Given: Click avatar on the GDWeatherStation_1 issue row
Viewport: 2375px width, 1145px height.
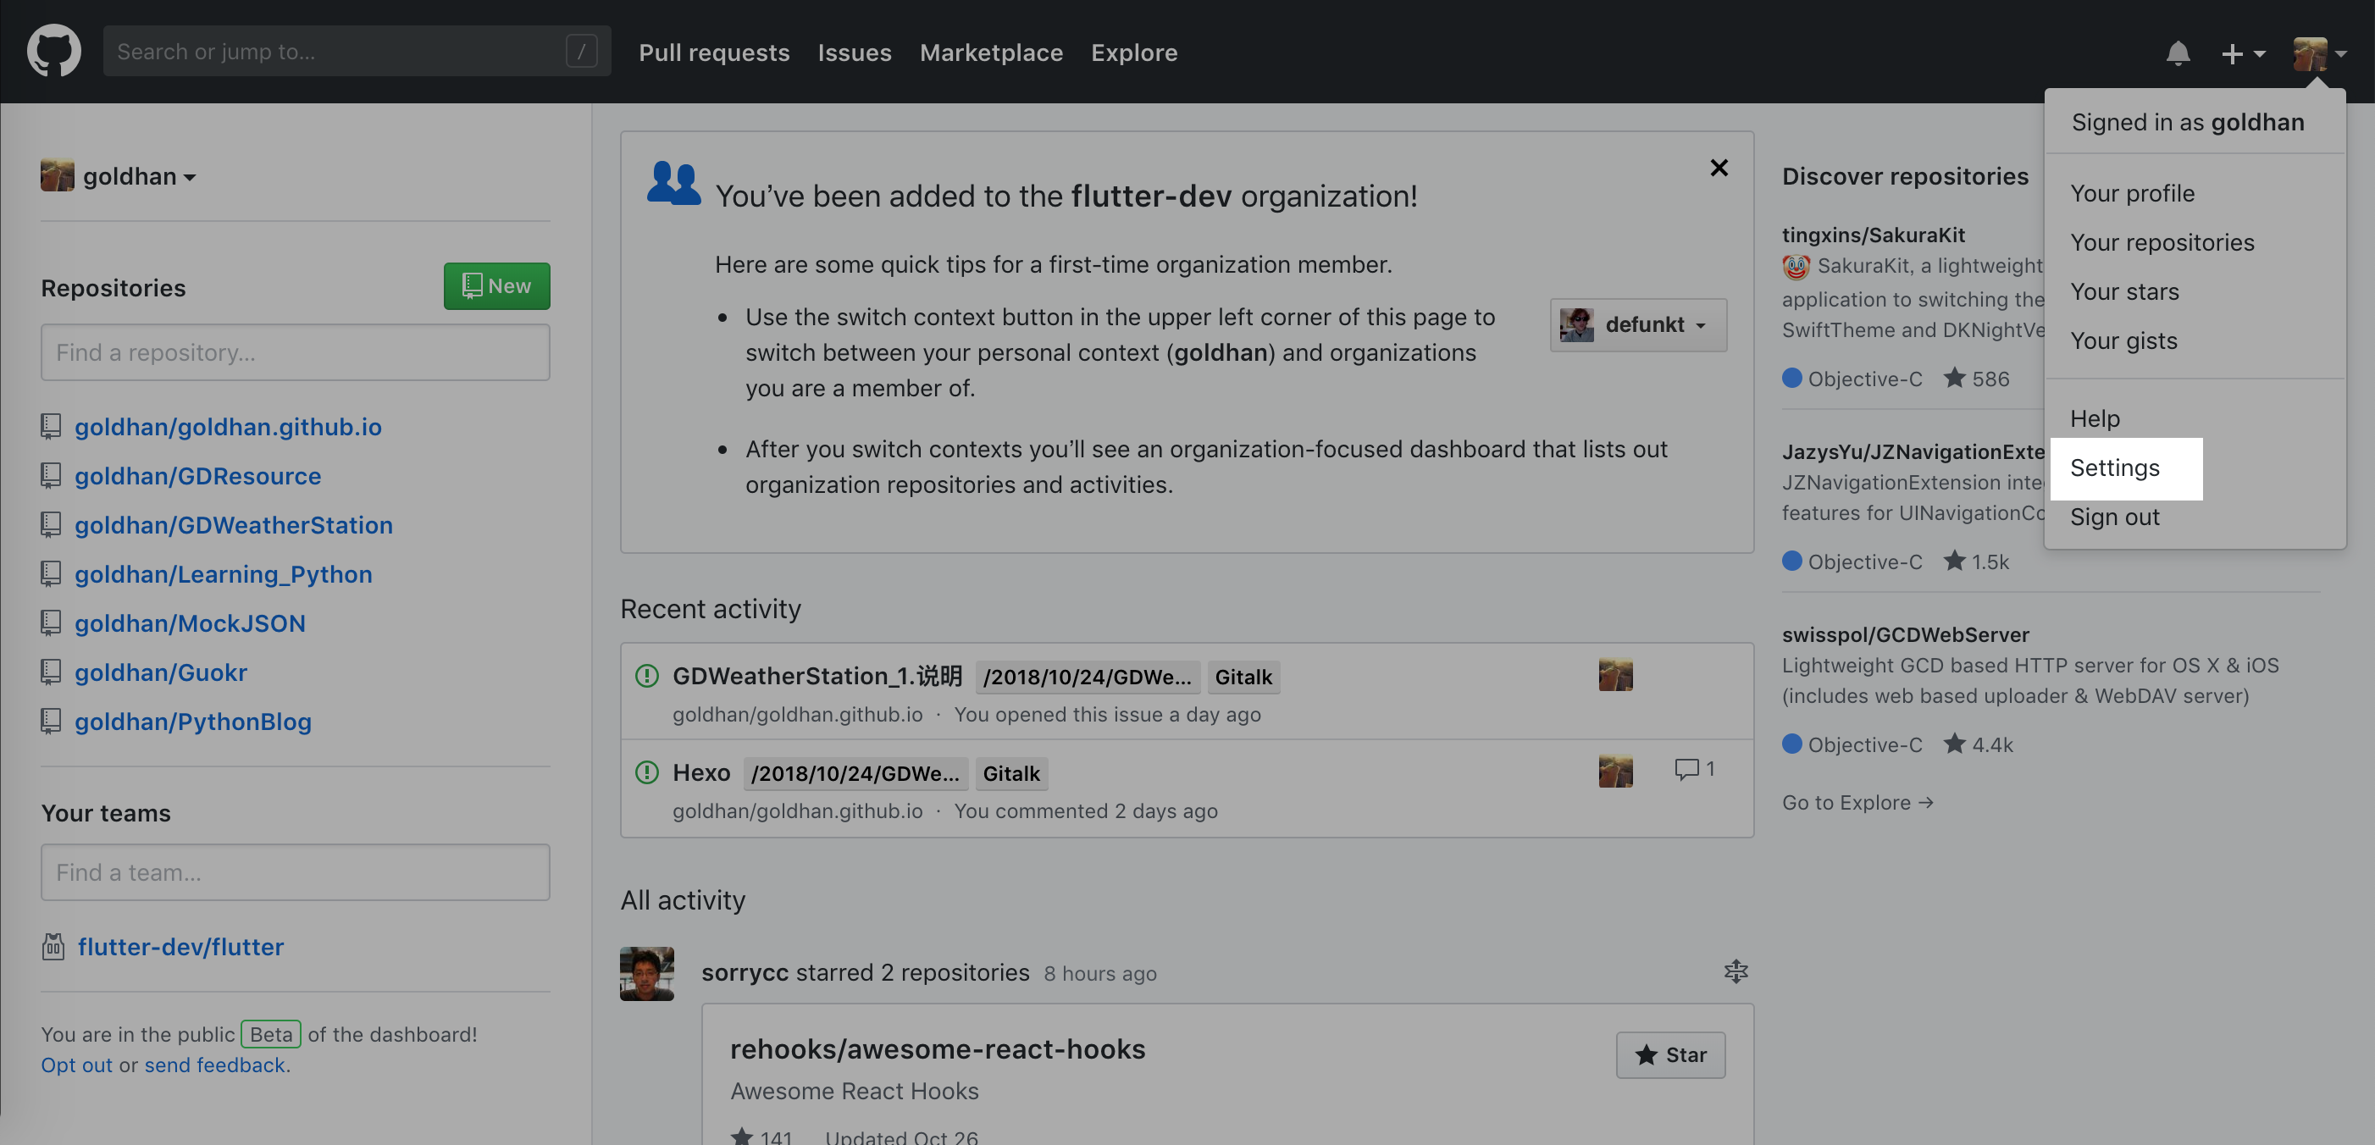Looking at the screenshot, I should [x=1615, y=675].
